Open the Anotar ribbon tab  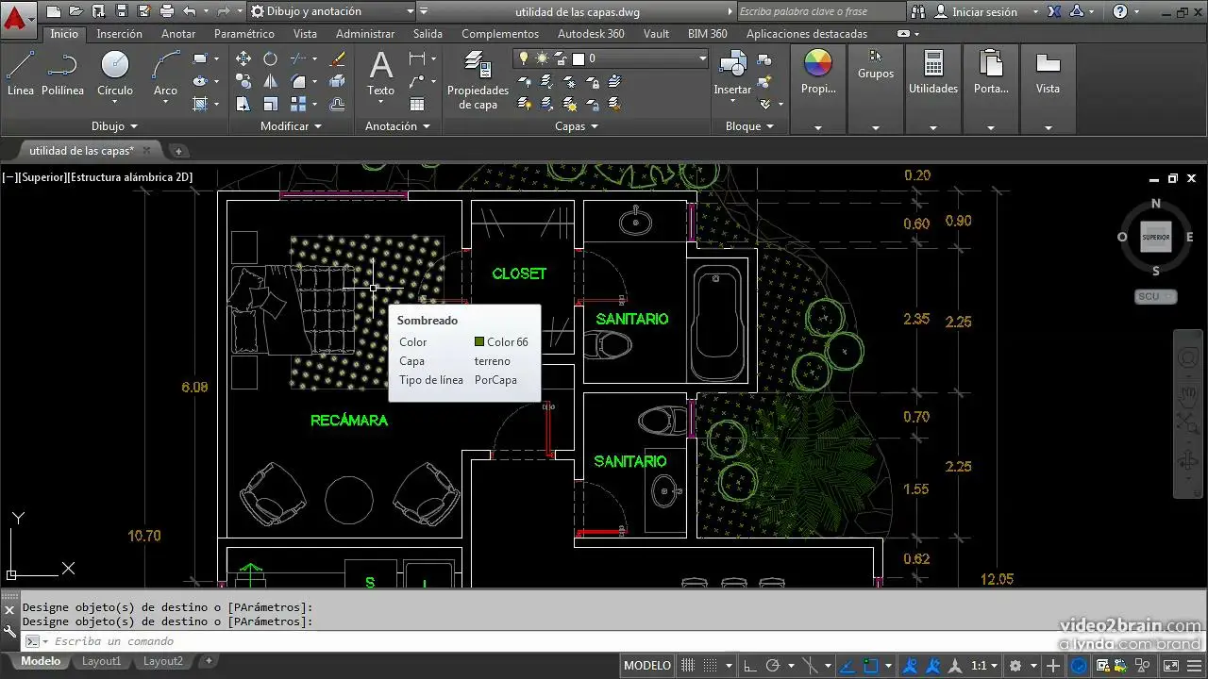[x=178, y=33]
